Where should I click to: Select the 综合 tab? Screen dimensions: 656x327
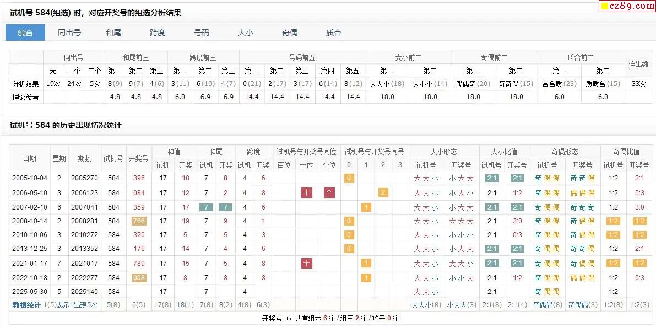coord(25,33)
